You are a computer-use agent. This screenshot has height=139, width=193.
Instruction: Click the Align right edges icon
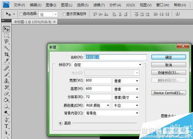[x=125, y=14]
